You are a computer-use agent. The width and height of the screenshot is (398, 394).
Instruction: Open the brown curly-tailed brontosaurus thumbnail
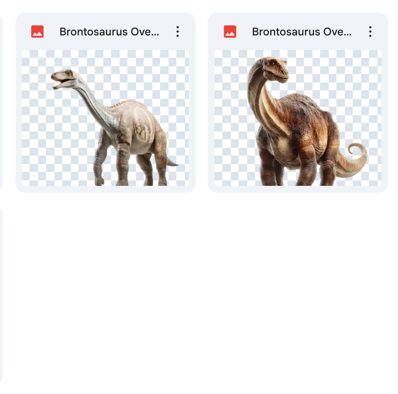pyautogui.click(x=298, y=118)
